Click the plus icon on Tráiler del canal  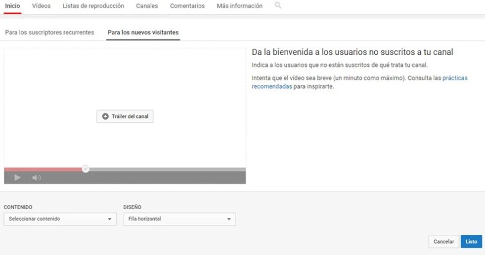coord(105,116)
